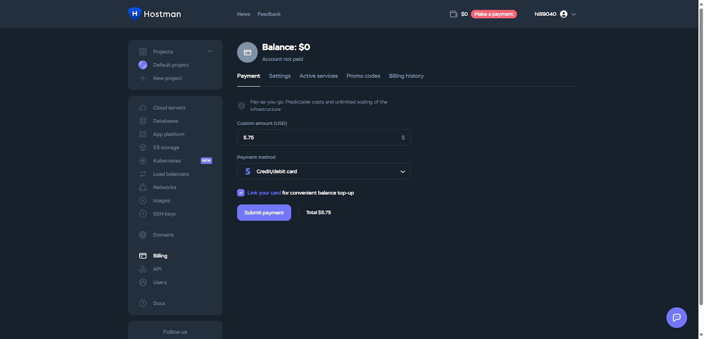
Task: Switch to the Settings tab
Action: [280, 76]
